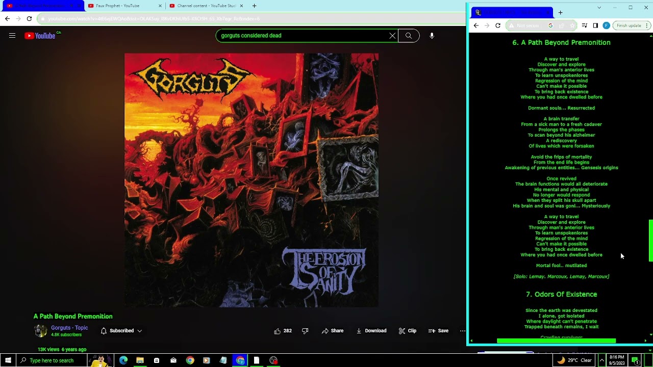Open the 8:16 PM clock and calendar
This screenshot has width=653, height=367.
617,360
